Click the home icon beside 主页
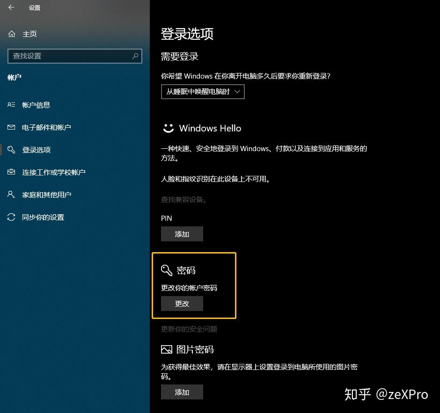The image size is (440, 413). 12,34
